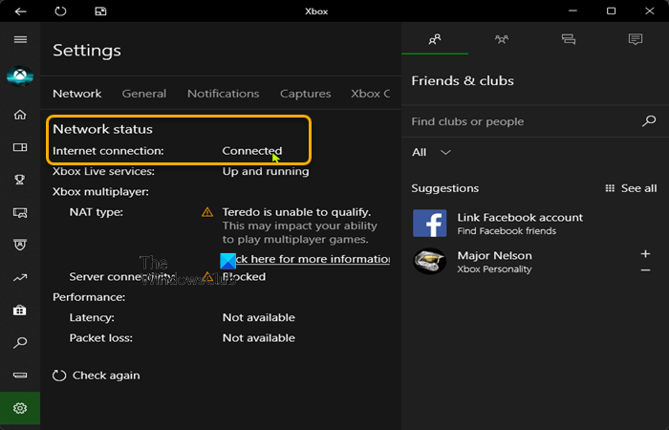The height and width of the screenshot is (430, 669).
Task: Open the Store bag icon
Action: coord(20,311)
